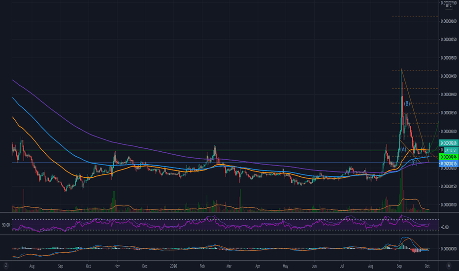Screen dimensions: 459x271
Task: Select the teal 0.00000258 price tag
Action: (449, 143)
